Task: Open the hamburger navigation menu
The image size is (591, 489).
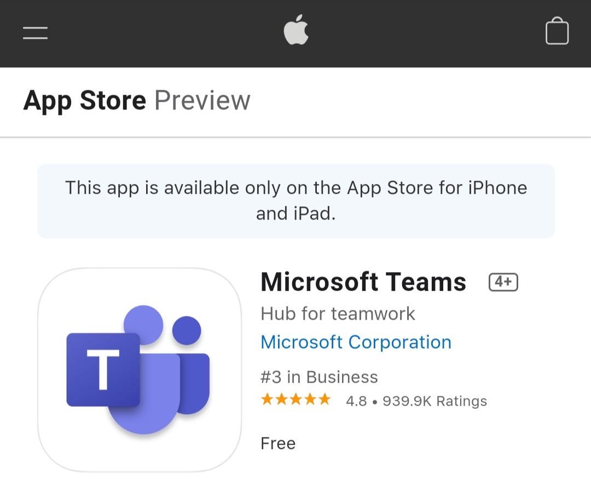Action: click(35, 33)
